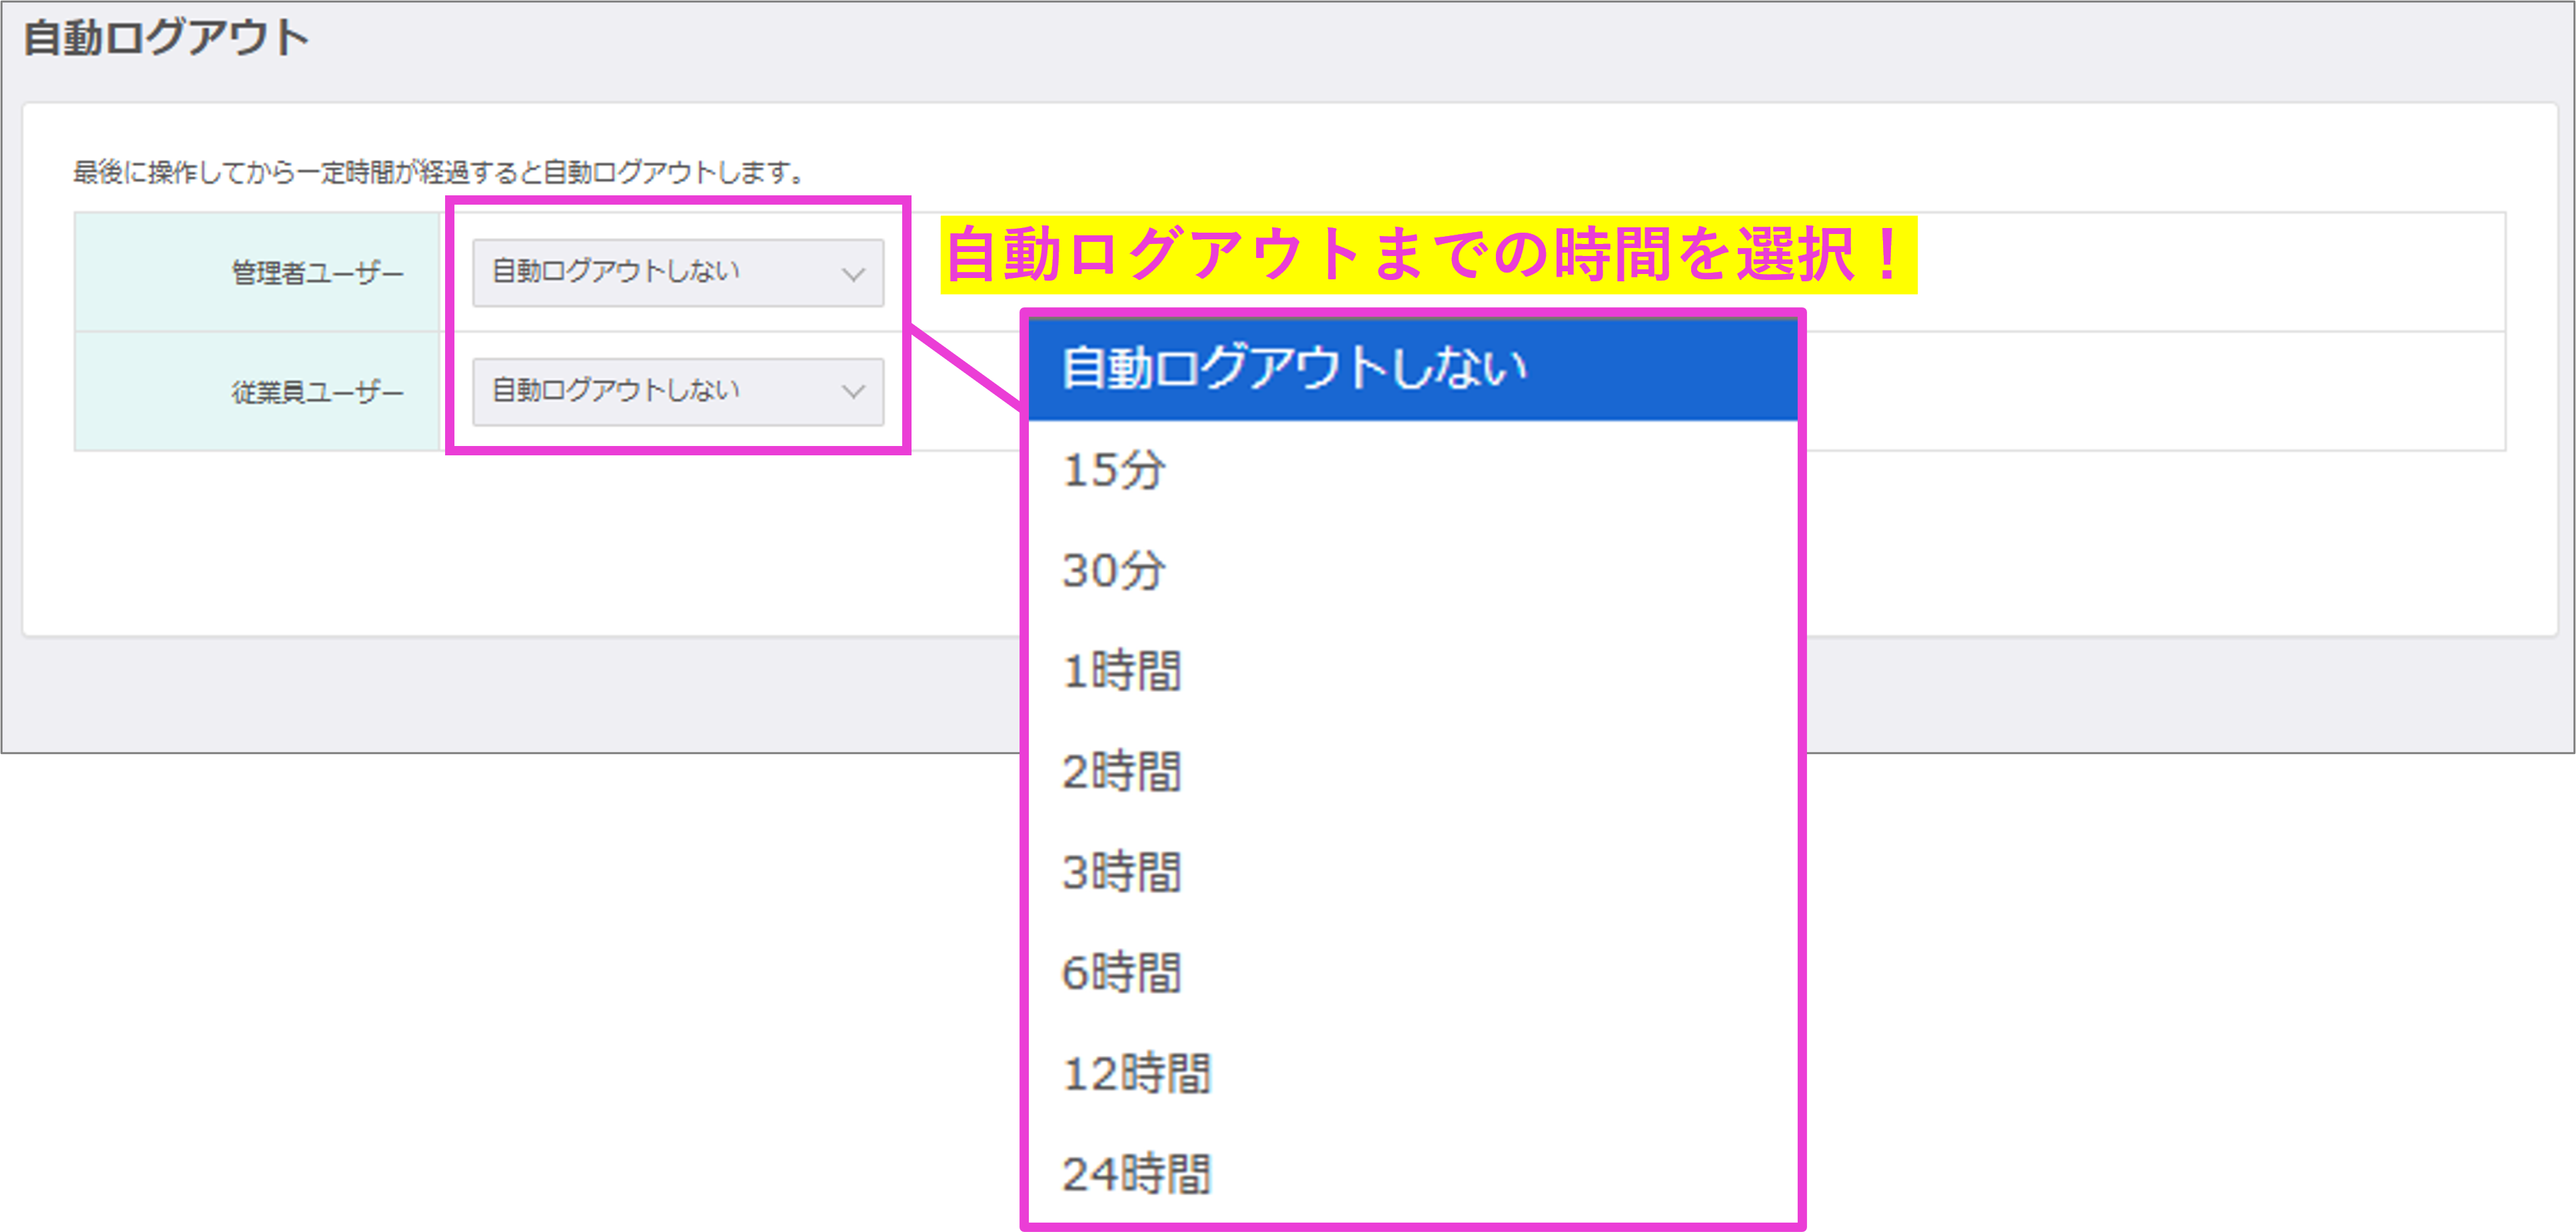This screenshot has height=1232, width=2576.
Task: Click the 自動ログアウト page heading
Action: [166, 38]
